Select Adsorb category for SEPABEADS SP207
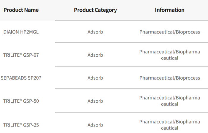Image resolution: width=208 pixels, height=133 pixels. (95, 78)
